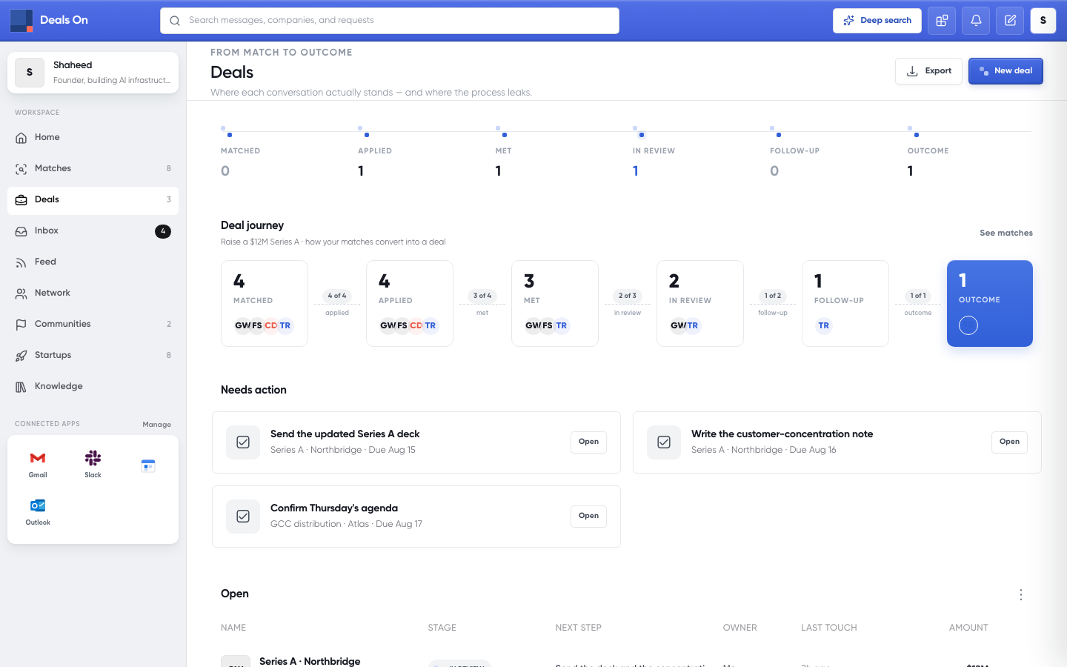Check off Send the updated Series A deck

pyautogui.click(x=243, y=442)
